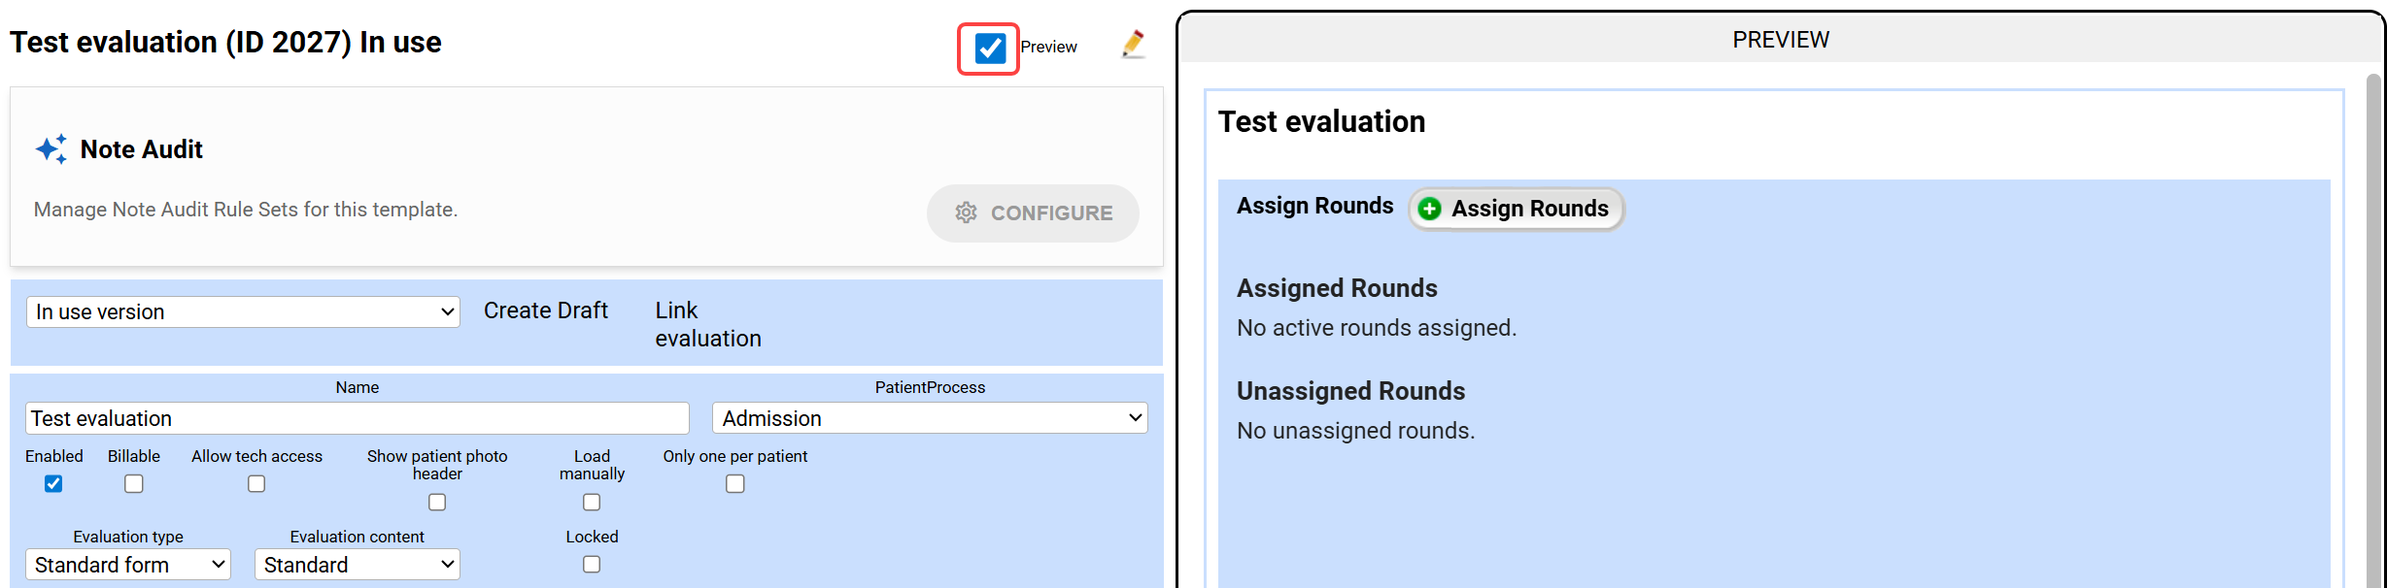The image size is (2387, 588).
Task: Open the In use version dropdown
Action: pos(243,311)
